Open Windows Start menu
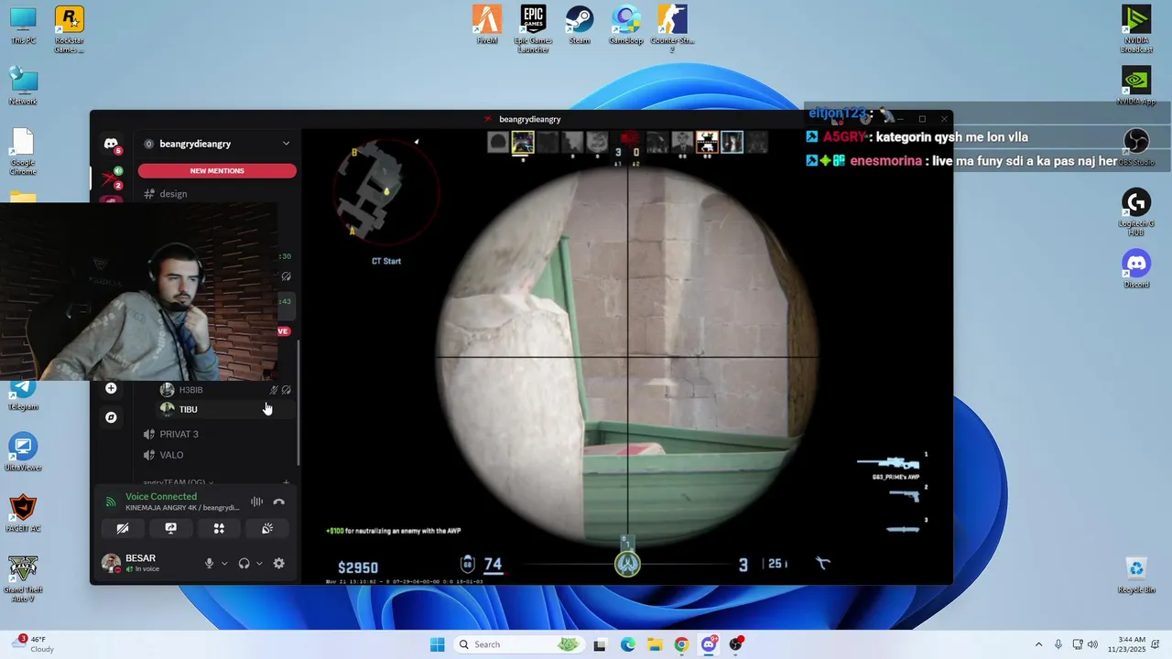1172x659 pixels. [x=437, y=644]
